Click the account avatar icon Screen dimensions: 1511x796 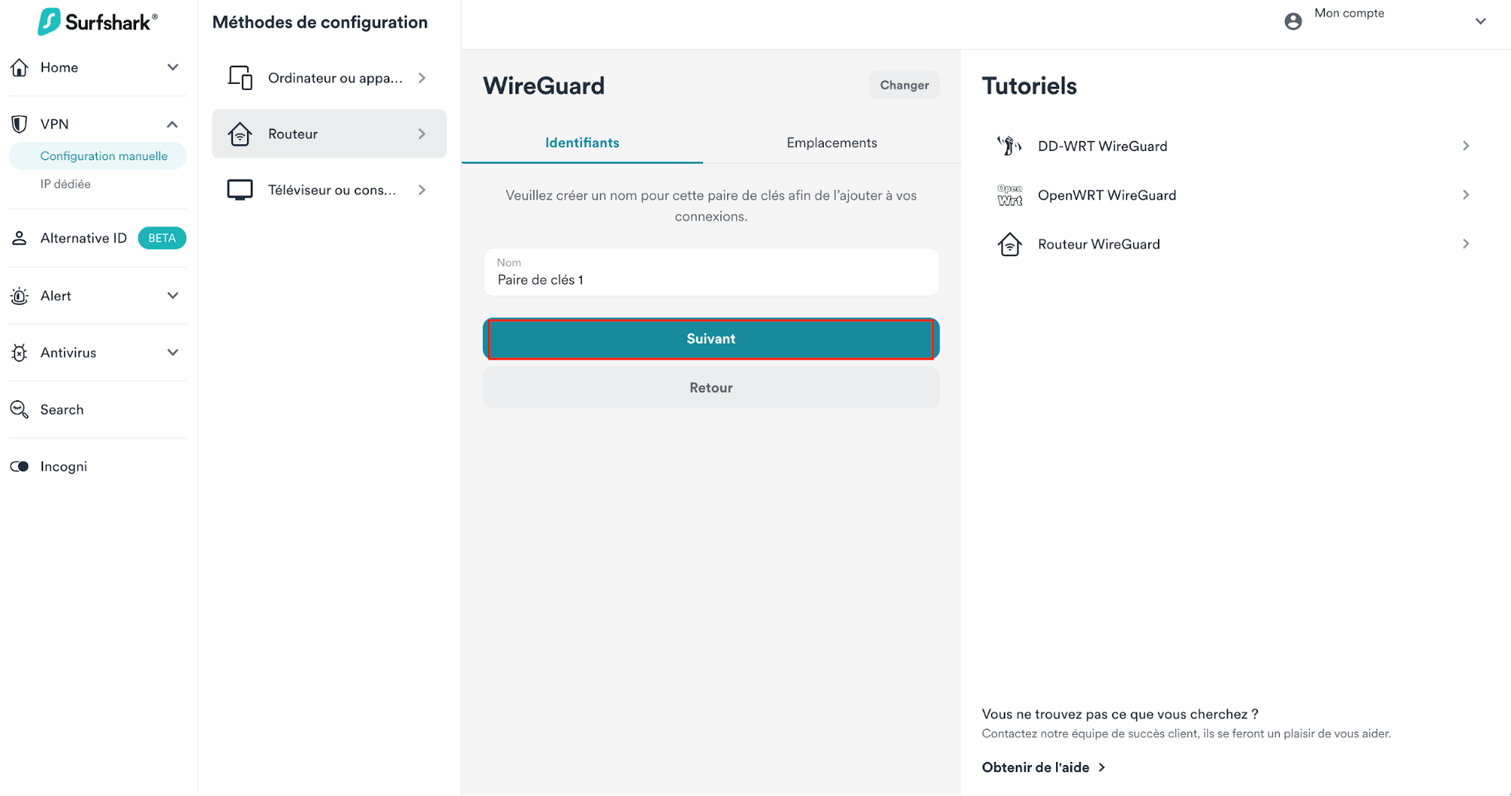click(x=1293, y=21)
